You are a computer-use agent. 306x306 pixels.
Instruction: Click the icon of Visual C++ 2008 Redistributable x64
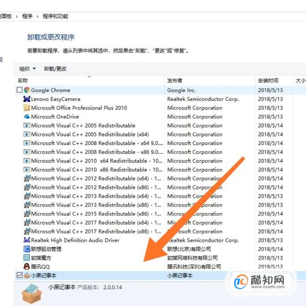(27, 143)
